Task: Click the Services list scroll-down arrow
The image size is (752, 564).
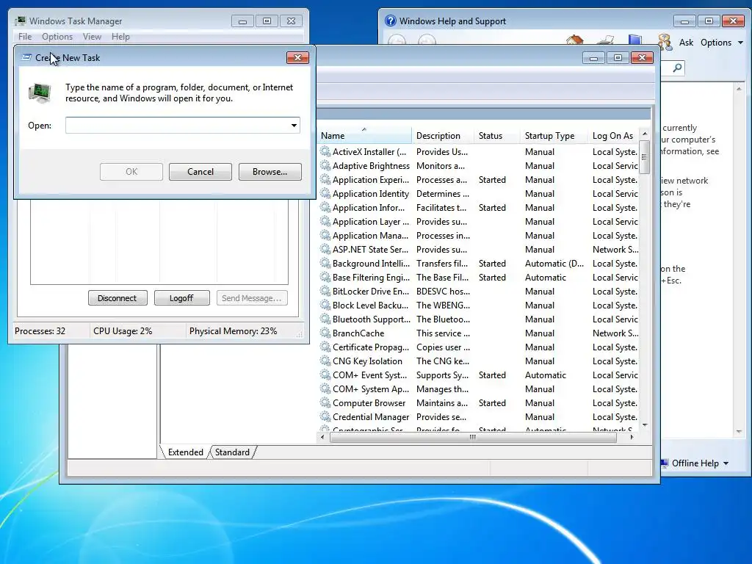Action: (x=645, y=425)
